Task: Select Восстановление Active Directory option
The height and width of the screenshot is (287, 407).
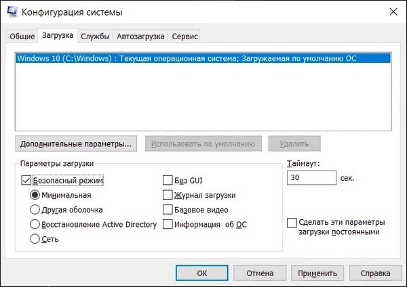Action: (x=35, y=224)
